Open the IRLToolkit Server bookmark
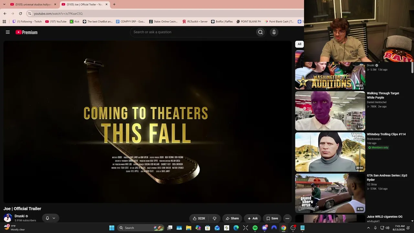This screenshot has height=233, width=414. tap(195, 22)
